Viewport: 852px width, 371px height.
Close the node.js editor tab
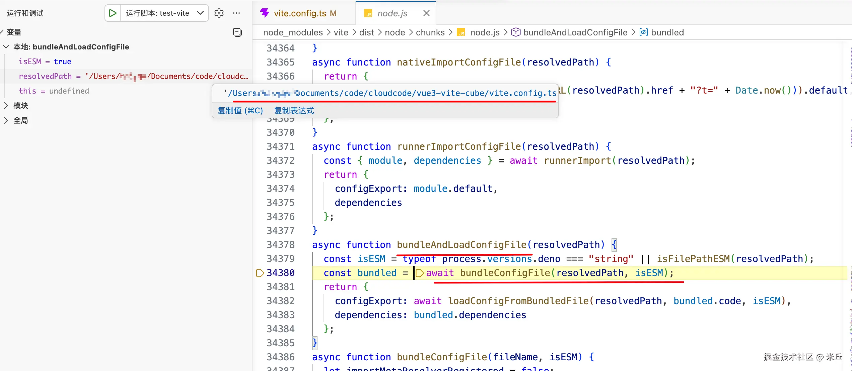coord(426,13)
